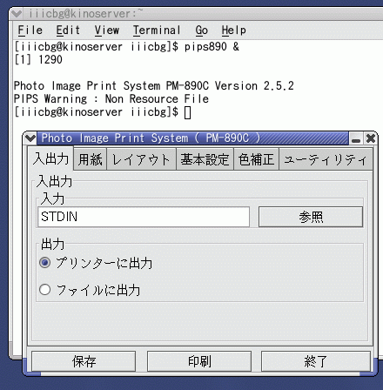
Task: Click the 終了 exit button
Action: [x=316, y=361]
